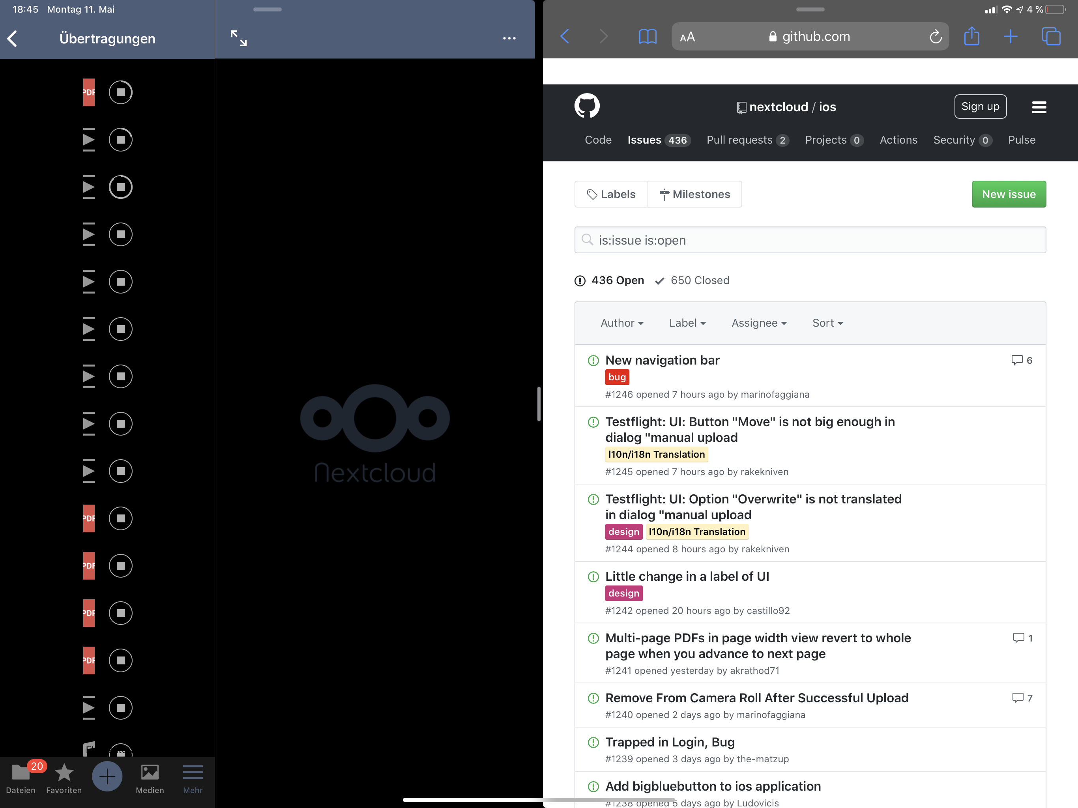Open the ios repository link
The width and height of the screenshot is (1078, 808).
tap(827, 107)
